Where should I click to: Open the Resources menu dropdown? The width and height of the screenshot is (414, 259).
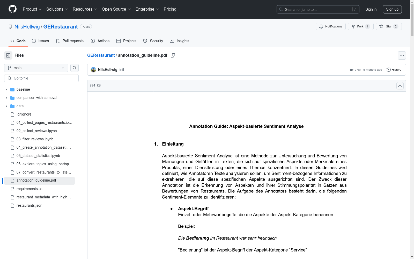click(x=85, y=9)
